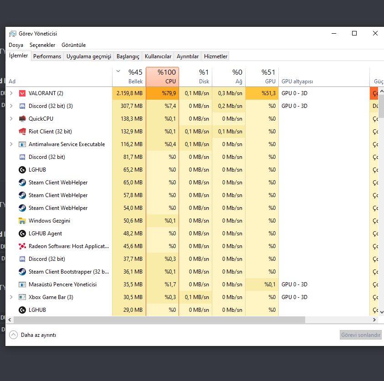
Task: Click the LGHUB icon with 29,0 MB
Action: 22,310
